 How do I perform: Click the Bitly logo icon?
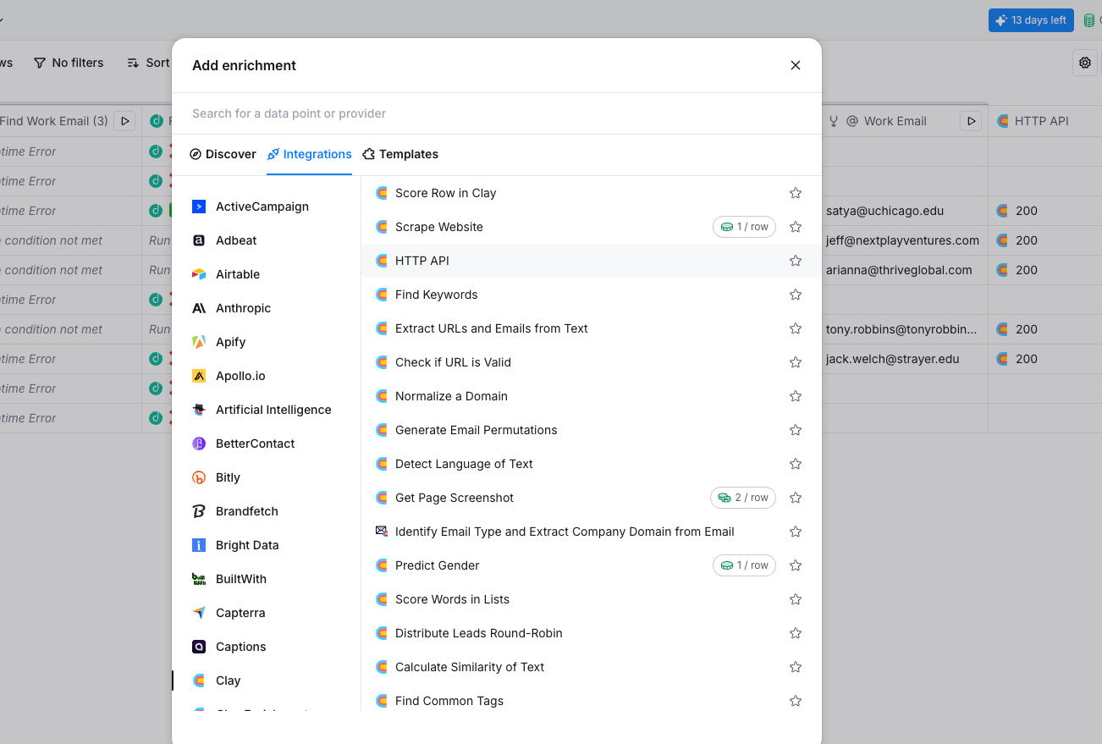[x=199, y=477]
